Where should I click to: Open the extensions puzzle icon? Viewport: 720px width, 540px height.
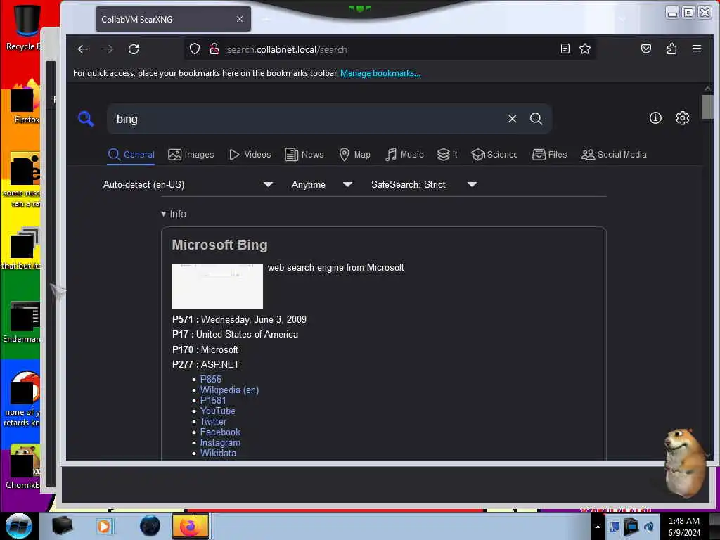point(671,49)
